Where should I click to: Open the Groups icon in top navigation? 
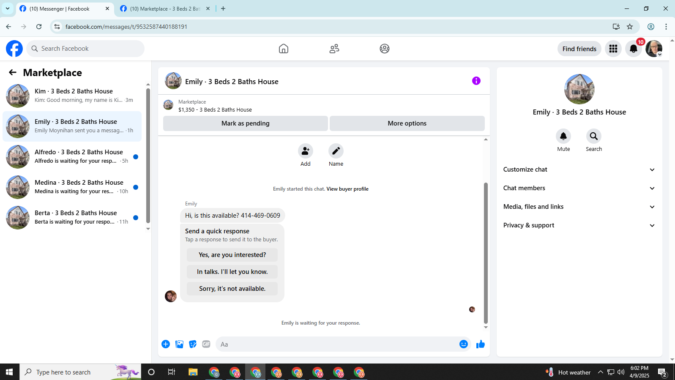[385, 49]
